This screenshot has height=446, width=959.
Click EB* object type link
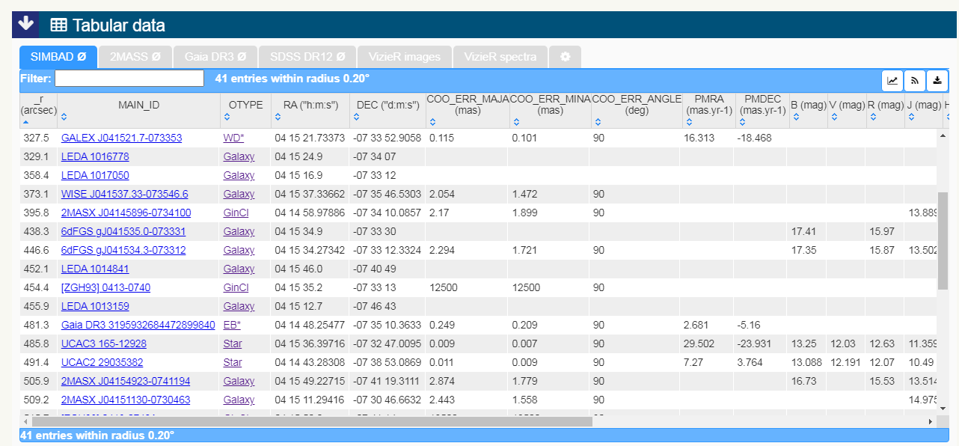coord(232,325)
